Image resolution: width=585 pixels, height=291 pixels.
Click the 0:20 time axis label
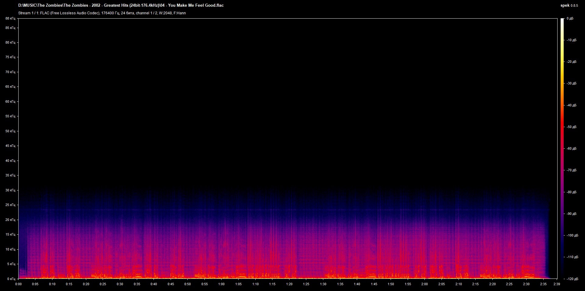click(86, 284)
